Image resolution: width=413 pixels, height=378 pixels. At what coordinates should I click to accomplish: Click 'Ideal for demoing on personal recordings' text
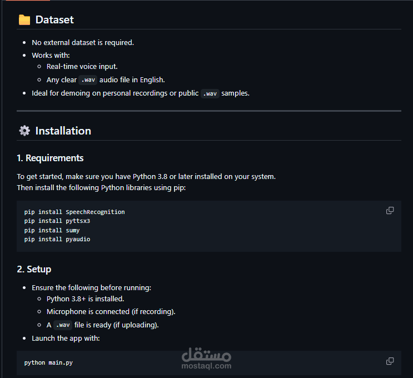99,93
